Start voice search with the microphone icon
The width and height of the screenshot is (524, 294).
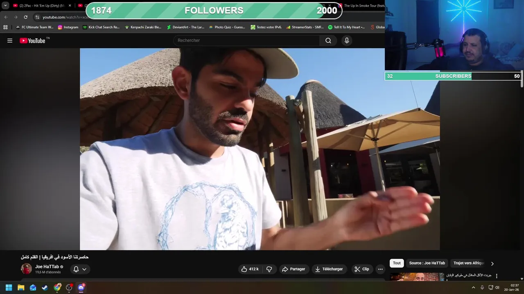[x=347, y=40]
